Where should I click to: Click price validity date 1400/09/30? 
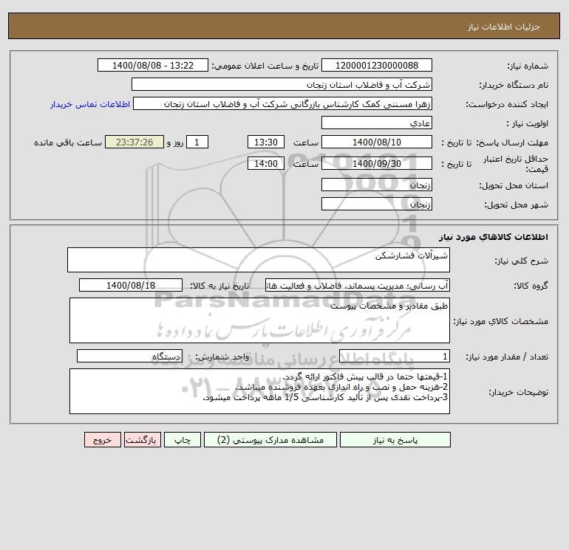[x=377, y=163]
